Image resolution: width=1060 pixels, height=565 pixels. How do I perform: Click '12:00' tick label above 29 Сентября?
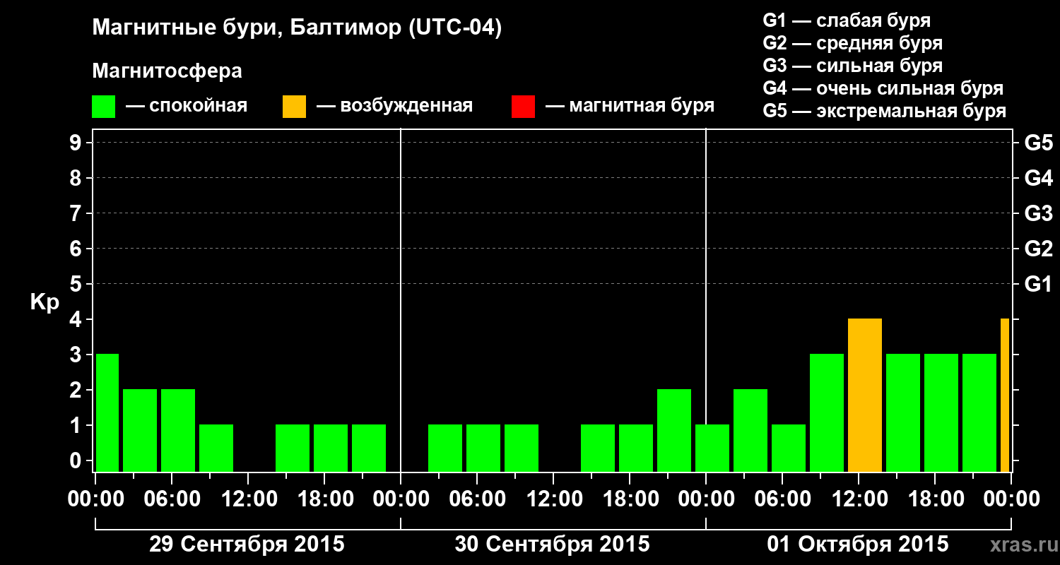248,499
